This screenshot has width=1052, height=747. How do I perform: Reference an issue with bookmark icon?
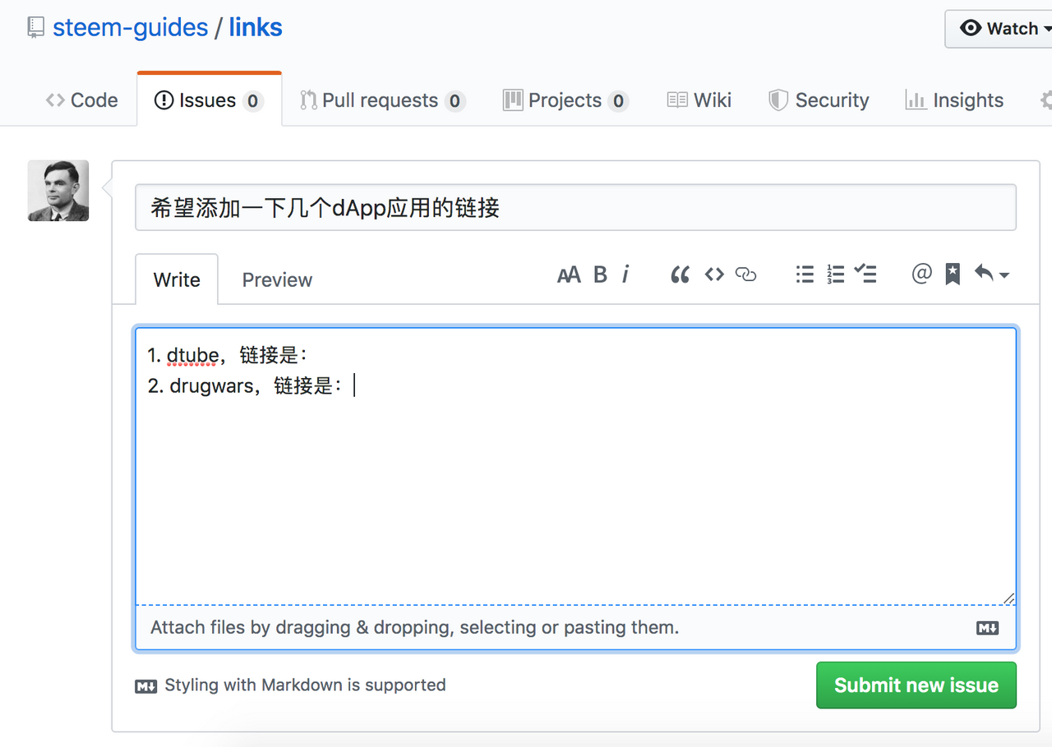pyautogui.click(x=953, y=274)
